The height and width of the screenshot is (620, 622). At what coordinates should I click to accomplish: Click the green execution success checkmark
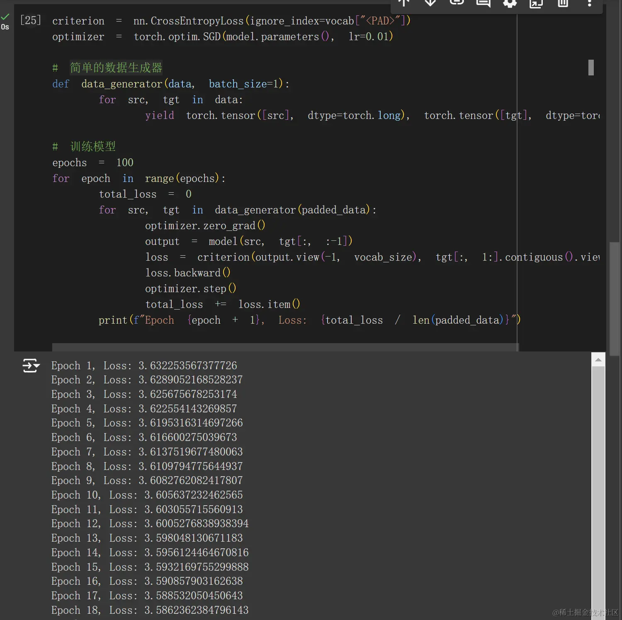tap(5, 16)
